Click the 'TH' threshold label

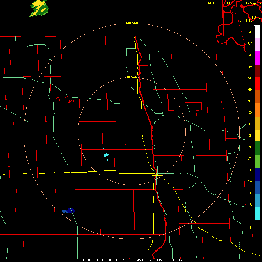pyautogui.click(x=250, y=227)
